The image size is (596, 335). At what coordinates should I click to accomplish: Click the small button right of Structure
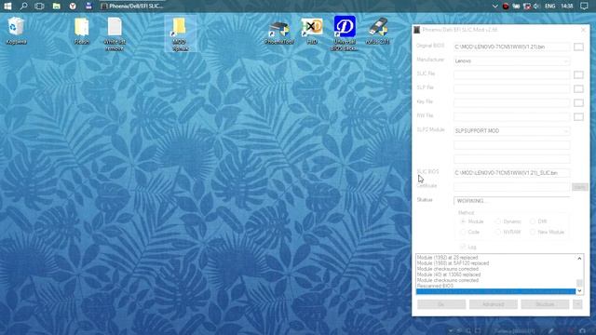[577, 304]
